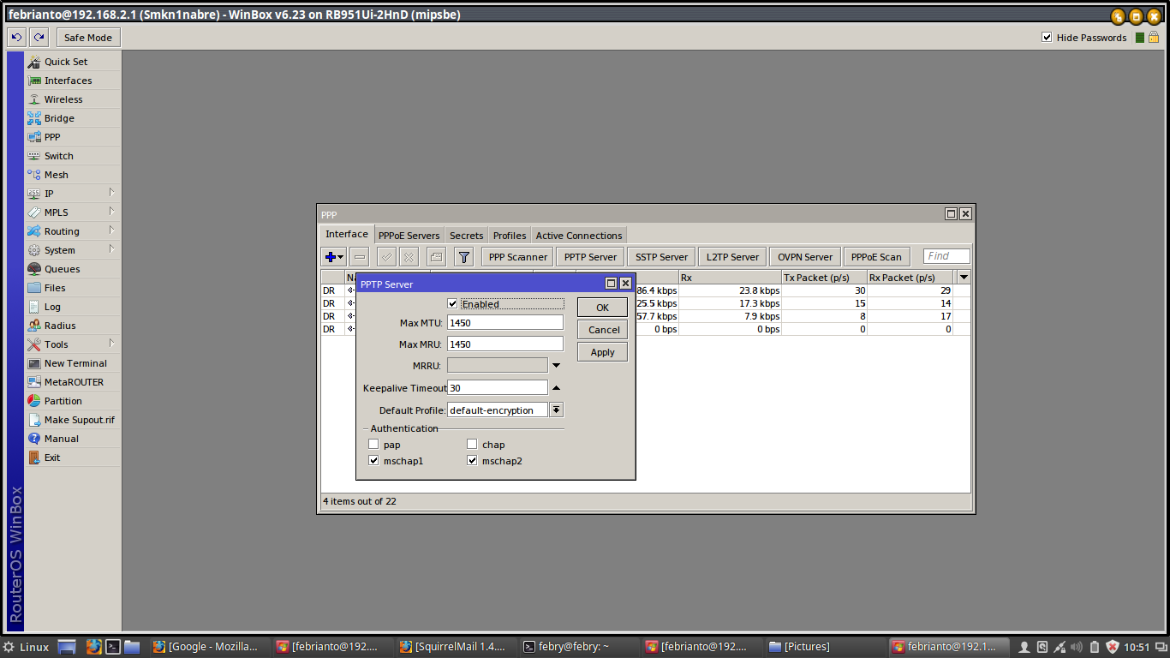This screenshot has height=658, width=1170.
Task: Click the Find search box in PPP window
Action: click(946, 256)
